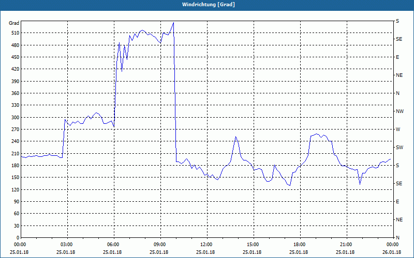Click the 26.01.18 date label
This screenshot has width=414, height=258.
[x=392, y=252]
